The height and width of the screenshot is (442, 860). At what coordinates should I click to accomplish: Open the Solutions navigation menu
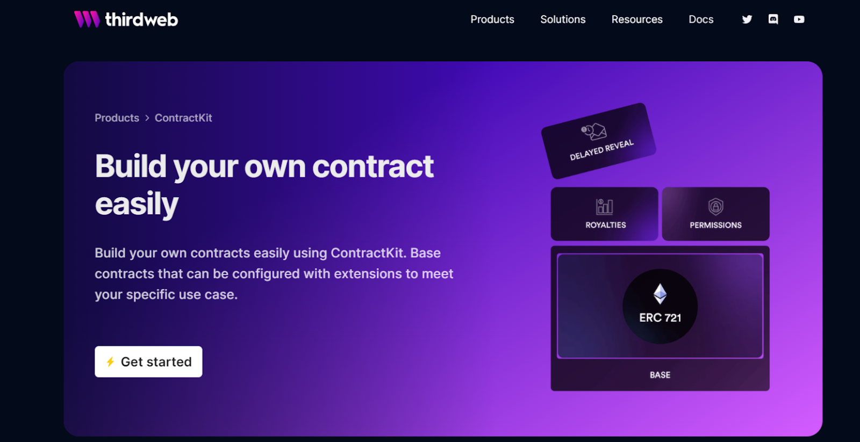pyautogui.click(x=562, y=19)
